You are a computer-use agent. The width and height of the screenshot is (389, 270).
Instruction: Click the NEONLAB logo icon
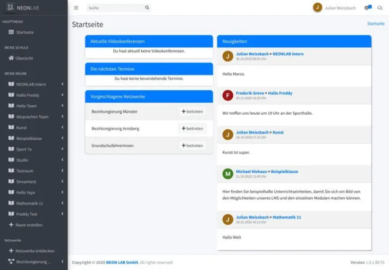point(10,7)
